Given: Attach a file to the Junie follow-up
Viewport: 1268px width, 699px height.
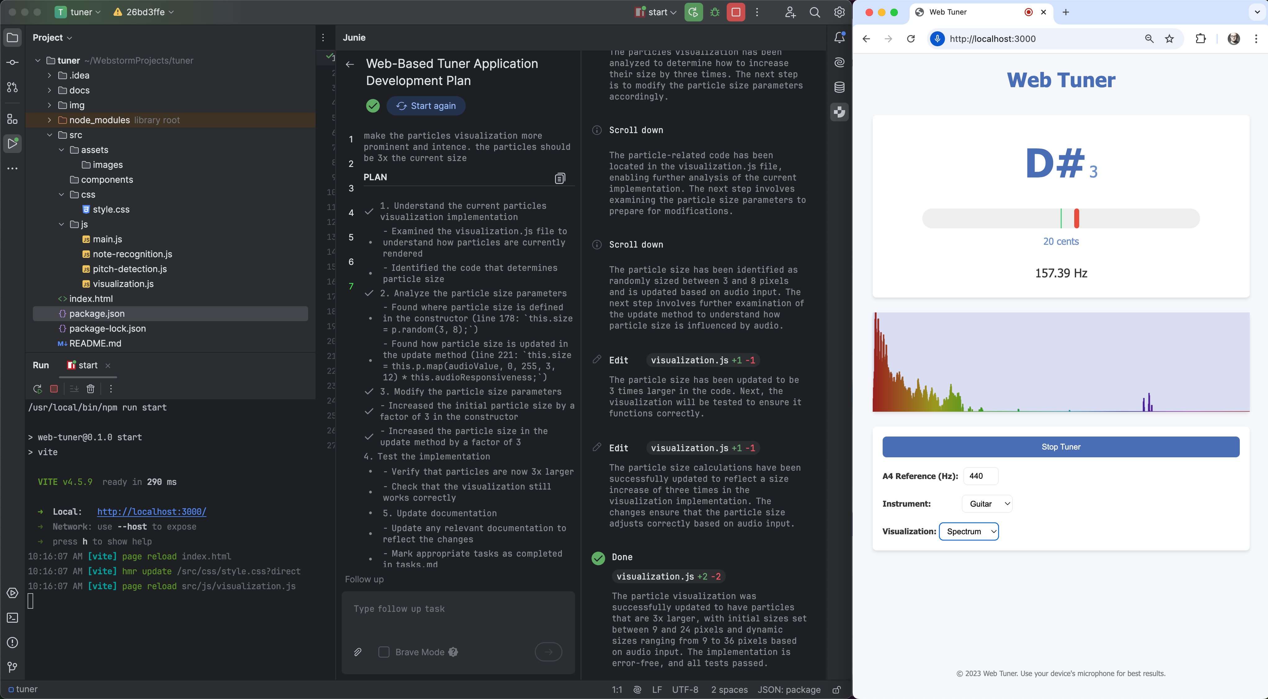Looking at the screenshot, I should (x=358, y=652).
